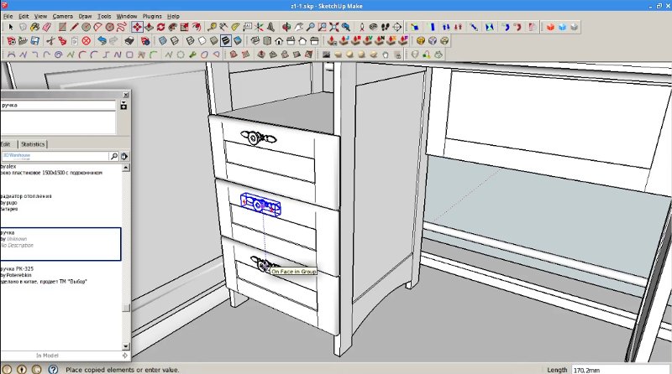Expand the In Model navigation arrow
672x374 pixels.
click(x=124, y=356)
